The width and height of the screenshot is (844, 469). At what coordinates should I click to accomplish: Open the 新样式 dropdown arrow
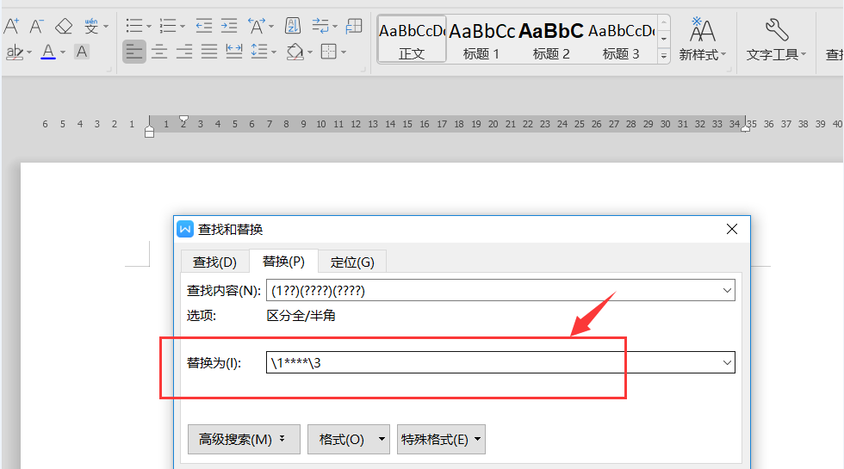723,54
